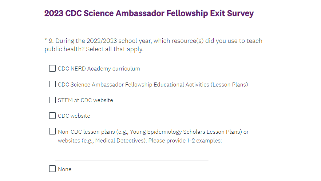This screenshot has height=181, width=321.
Task: Click the 'CDC NERD Academy curriculum' label text
Action: click(x=99, y=69)
